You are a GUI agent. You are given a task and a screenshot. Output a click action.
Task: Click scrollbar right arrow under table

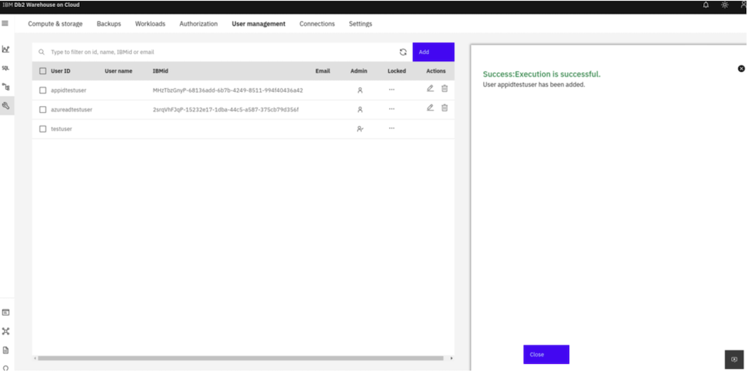(451, 358)
